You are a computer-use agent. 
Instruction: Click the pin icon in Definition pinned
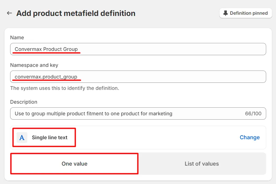[x=226, y=13]
